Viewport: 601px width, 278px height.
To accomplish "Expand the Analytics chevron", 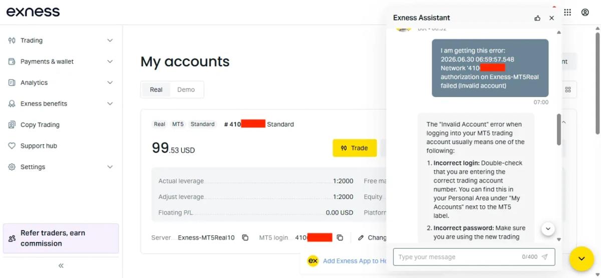I will pos(110,82).
